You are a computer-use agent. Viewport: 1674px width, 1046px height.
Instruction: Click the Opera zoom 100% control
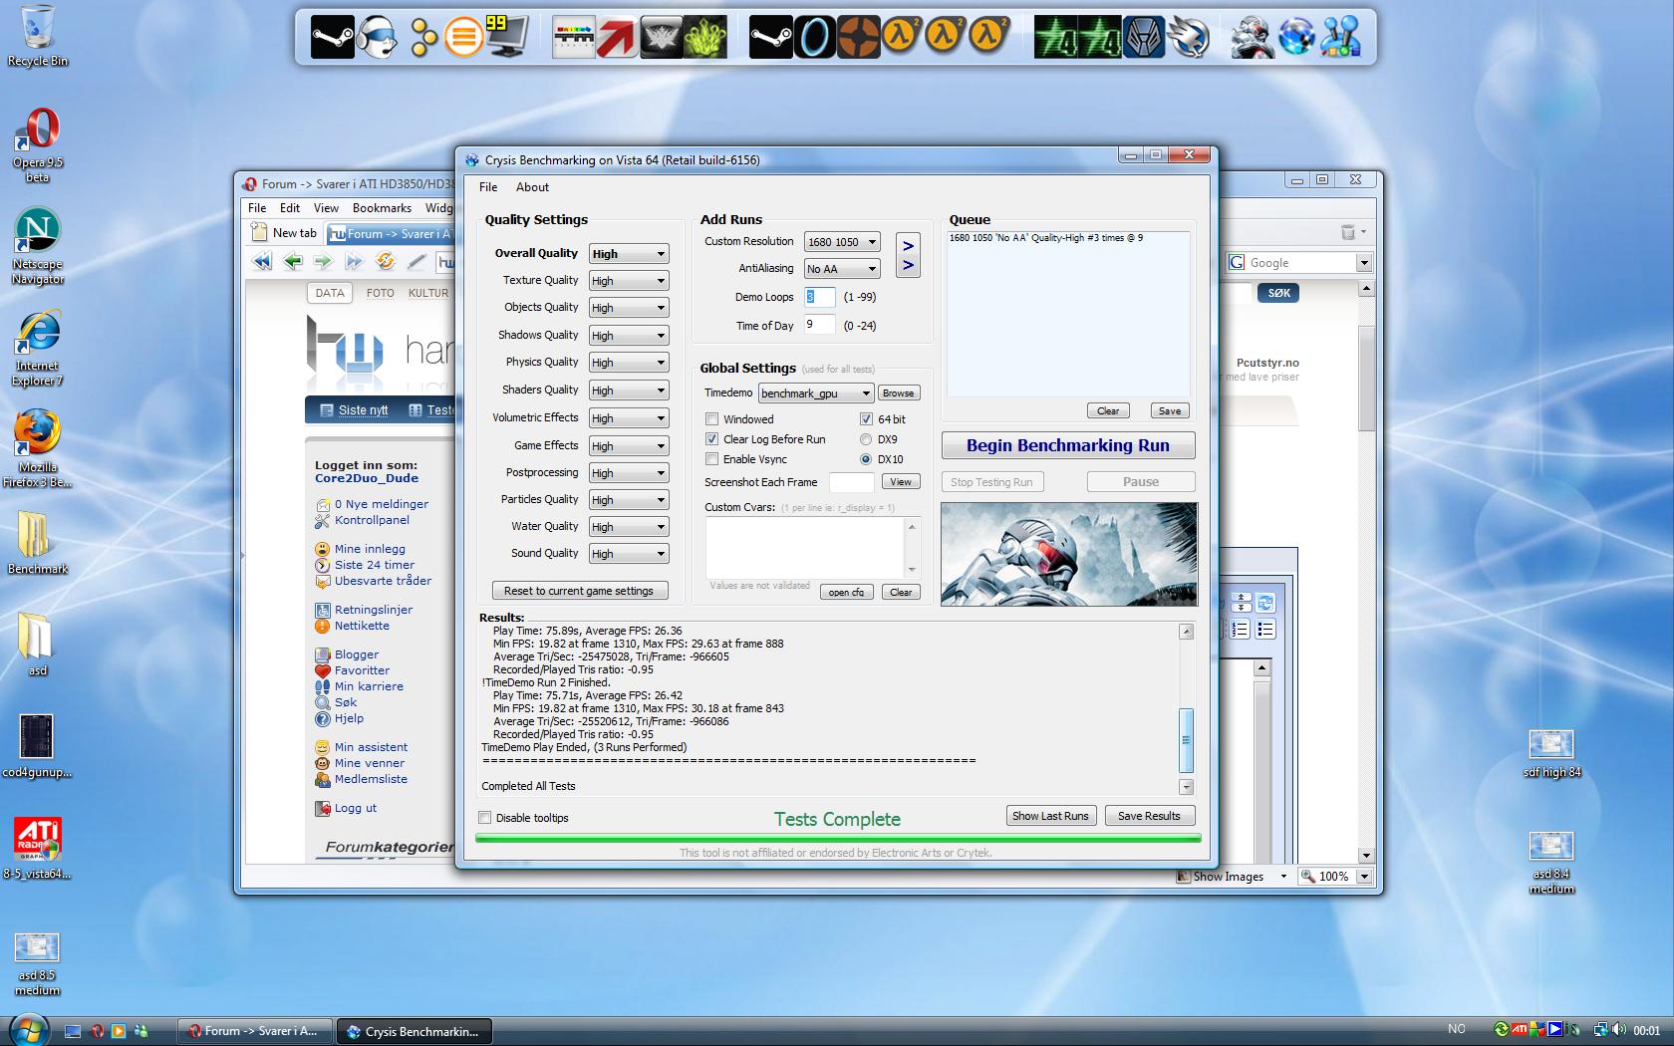tap(1337, 877)
